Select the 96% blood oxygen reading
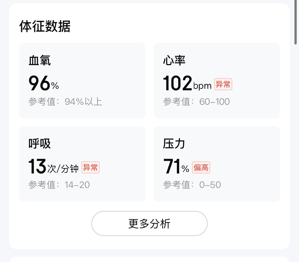The height and width of the screenshot is (262, 299). tap(43, 84)
